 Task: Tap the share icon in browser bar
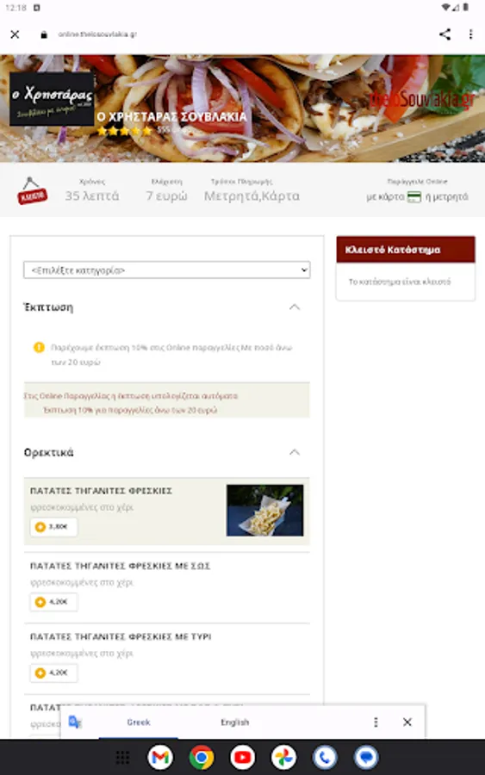coord(445,34)
